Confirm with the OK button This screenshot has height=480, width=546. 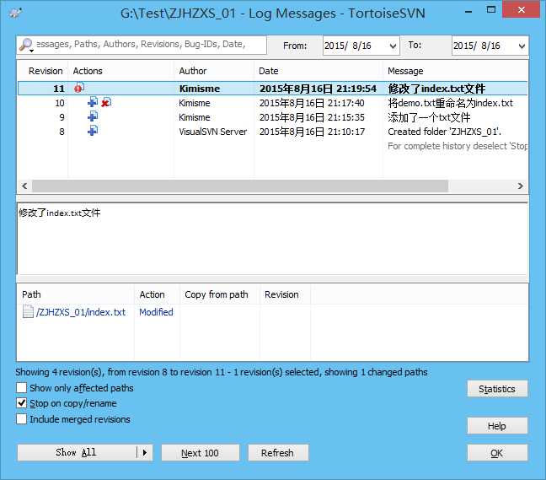(497, 453)
